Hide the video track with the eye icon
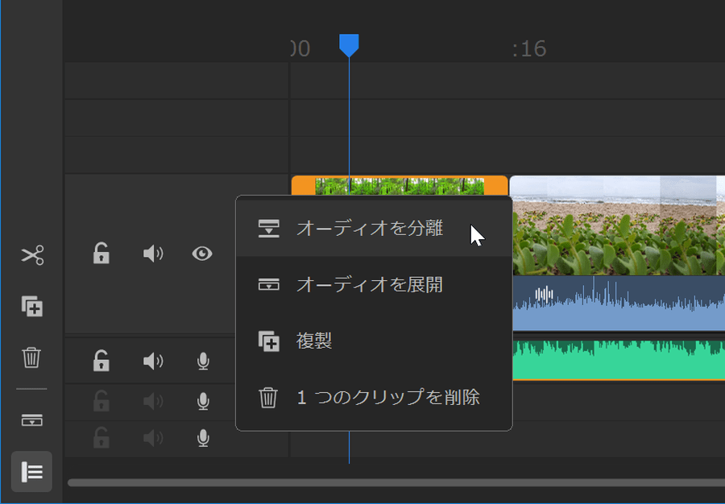 point(202,254)
